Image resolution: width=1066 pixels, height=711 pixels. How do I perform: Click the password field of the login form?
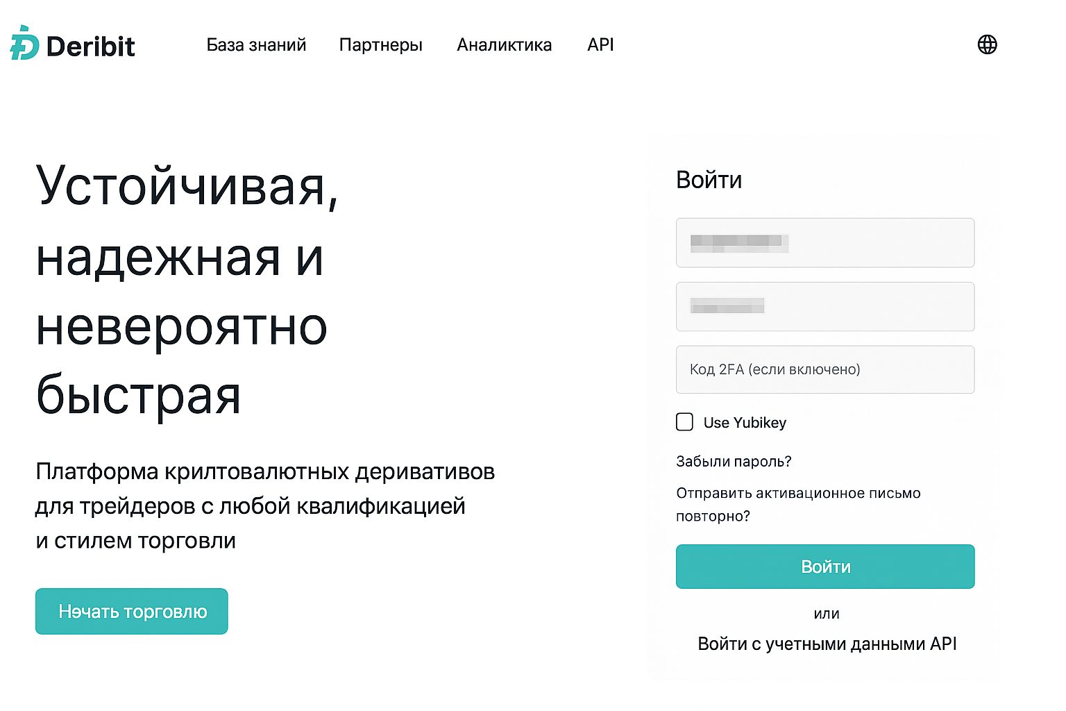(824, 306)
